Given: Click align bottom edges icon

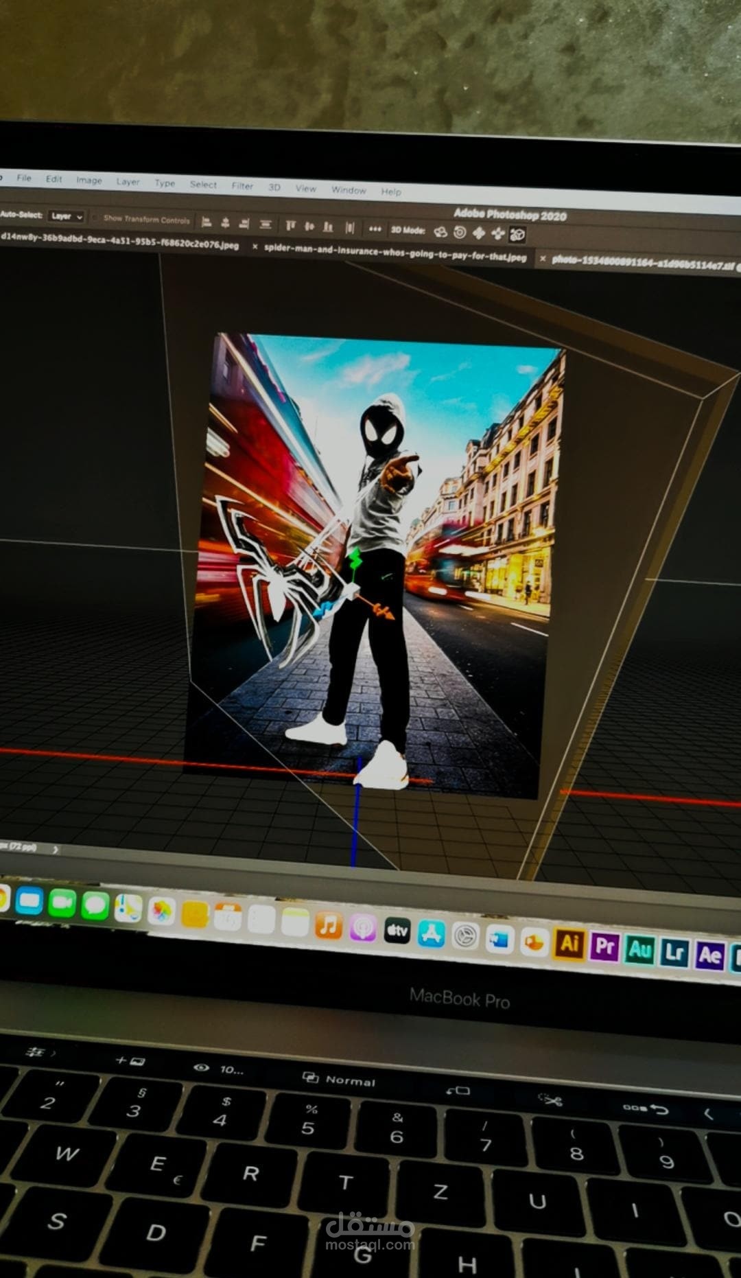Looking at the screenshot, I should pyautogui.click(x=328, y=226).
